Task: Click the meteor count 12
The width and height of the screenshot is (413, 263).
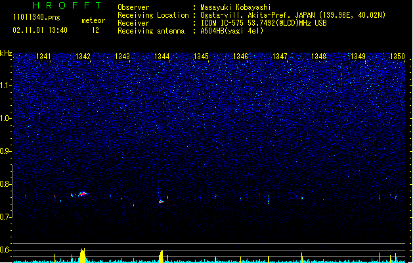Action: (95, 30)
